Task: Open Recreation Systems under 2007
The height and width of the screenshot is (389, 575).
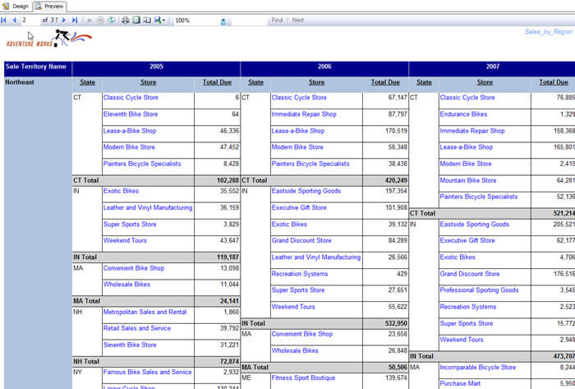Action: 468,307
